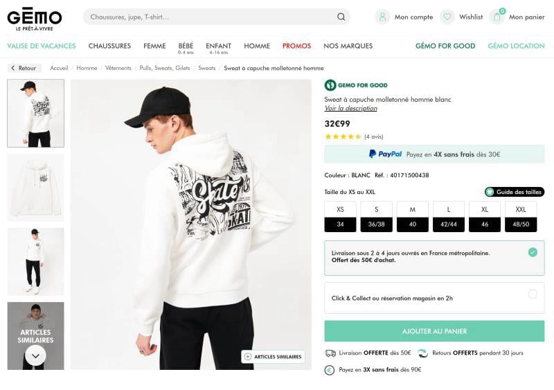Click the plus icon for similar articles
554x390 pixels.
[248, 357]
